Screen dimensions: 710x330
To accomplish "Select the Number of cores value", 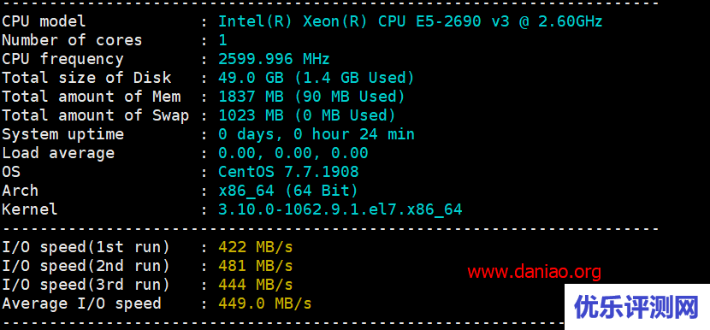I will pyautogui.click(x=222, y=40).
